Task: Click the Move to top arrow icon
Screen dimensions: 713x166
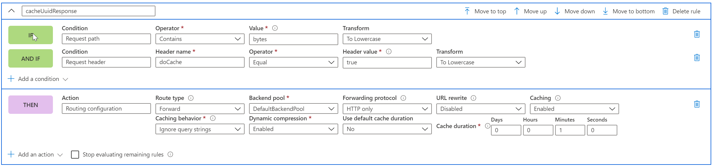Action: (x=467, y=11)
